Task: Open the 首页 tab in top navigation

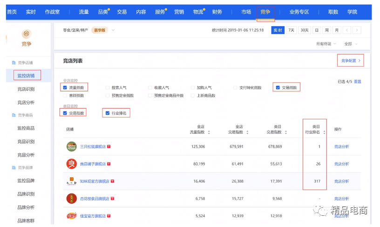Action: point(12,12)
